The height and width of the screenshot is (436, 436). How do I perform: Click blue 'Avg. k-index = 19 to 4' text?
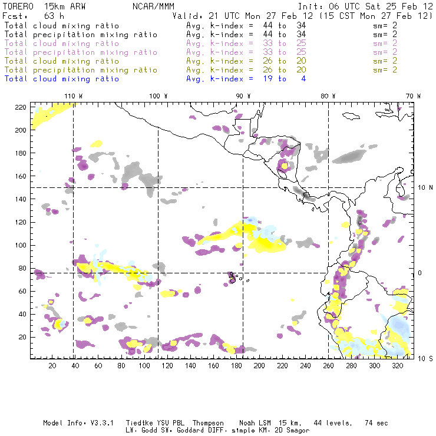tap(246, 79)
